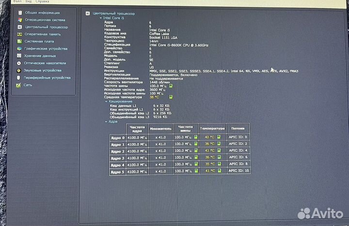
Task: Open the Вид menu
Action: [29, 1]
